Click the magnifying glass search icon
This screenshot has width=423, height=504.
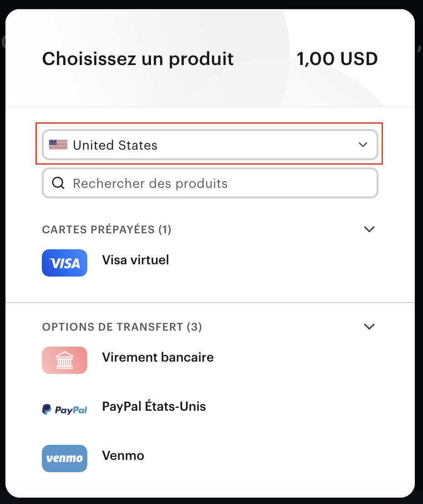(59, 183)
